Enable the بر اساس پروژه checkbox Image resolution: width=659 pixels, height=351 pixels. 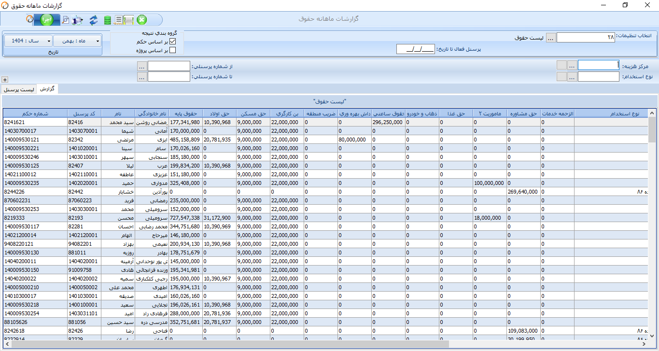coord(172,50)
